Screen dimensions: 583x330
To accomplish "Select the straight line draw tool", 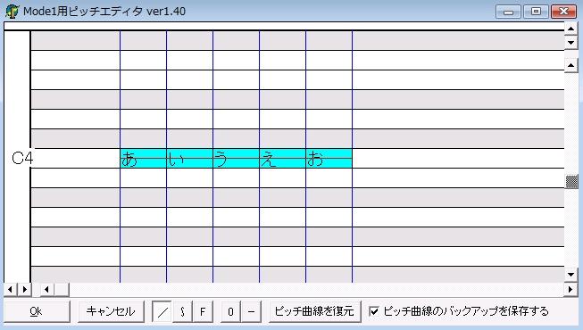I will pos(162,311).
